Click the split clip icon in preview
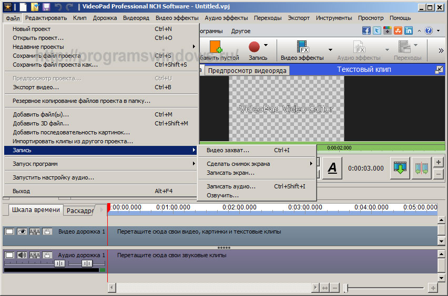 421,168
